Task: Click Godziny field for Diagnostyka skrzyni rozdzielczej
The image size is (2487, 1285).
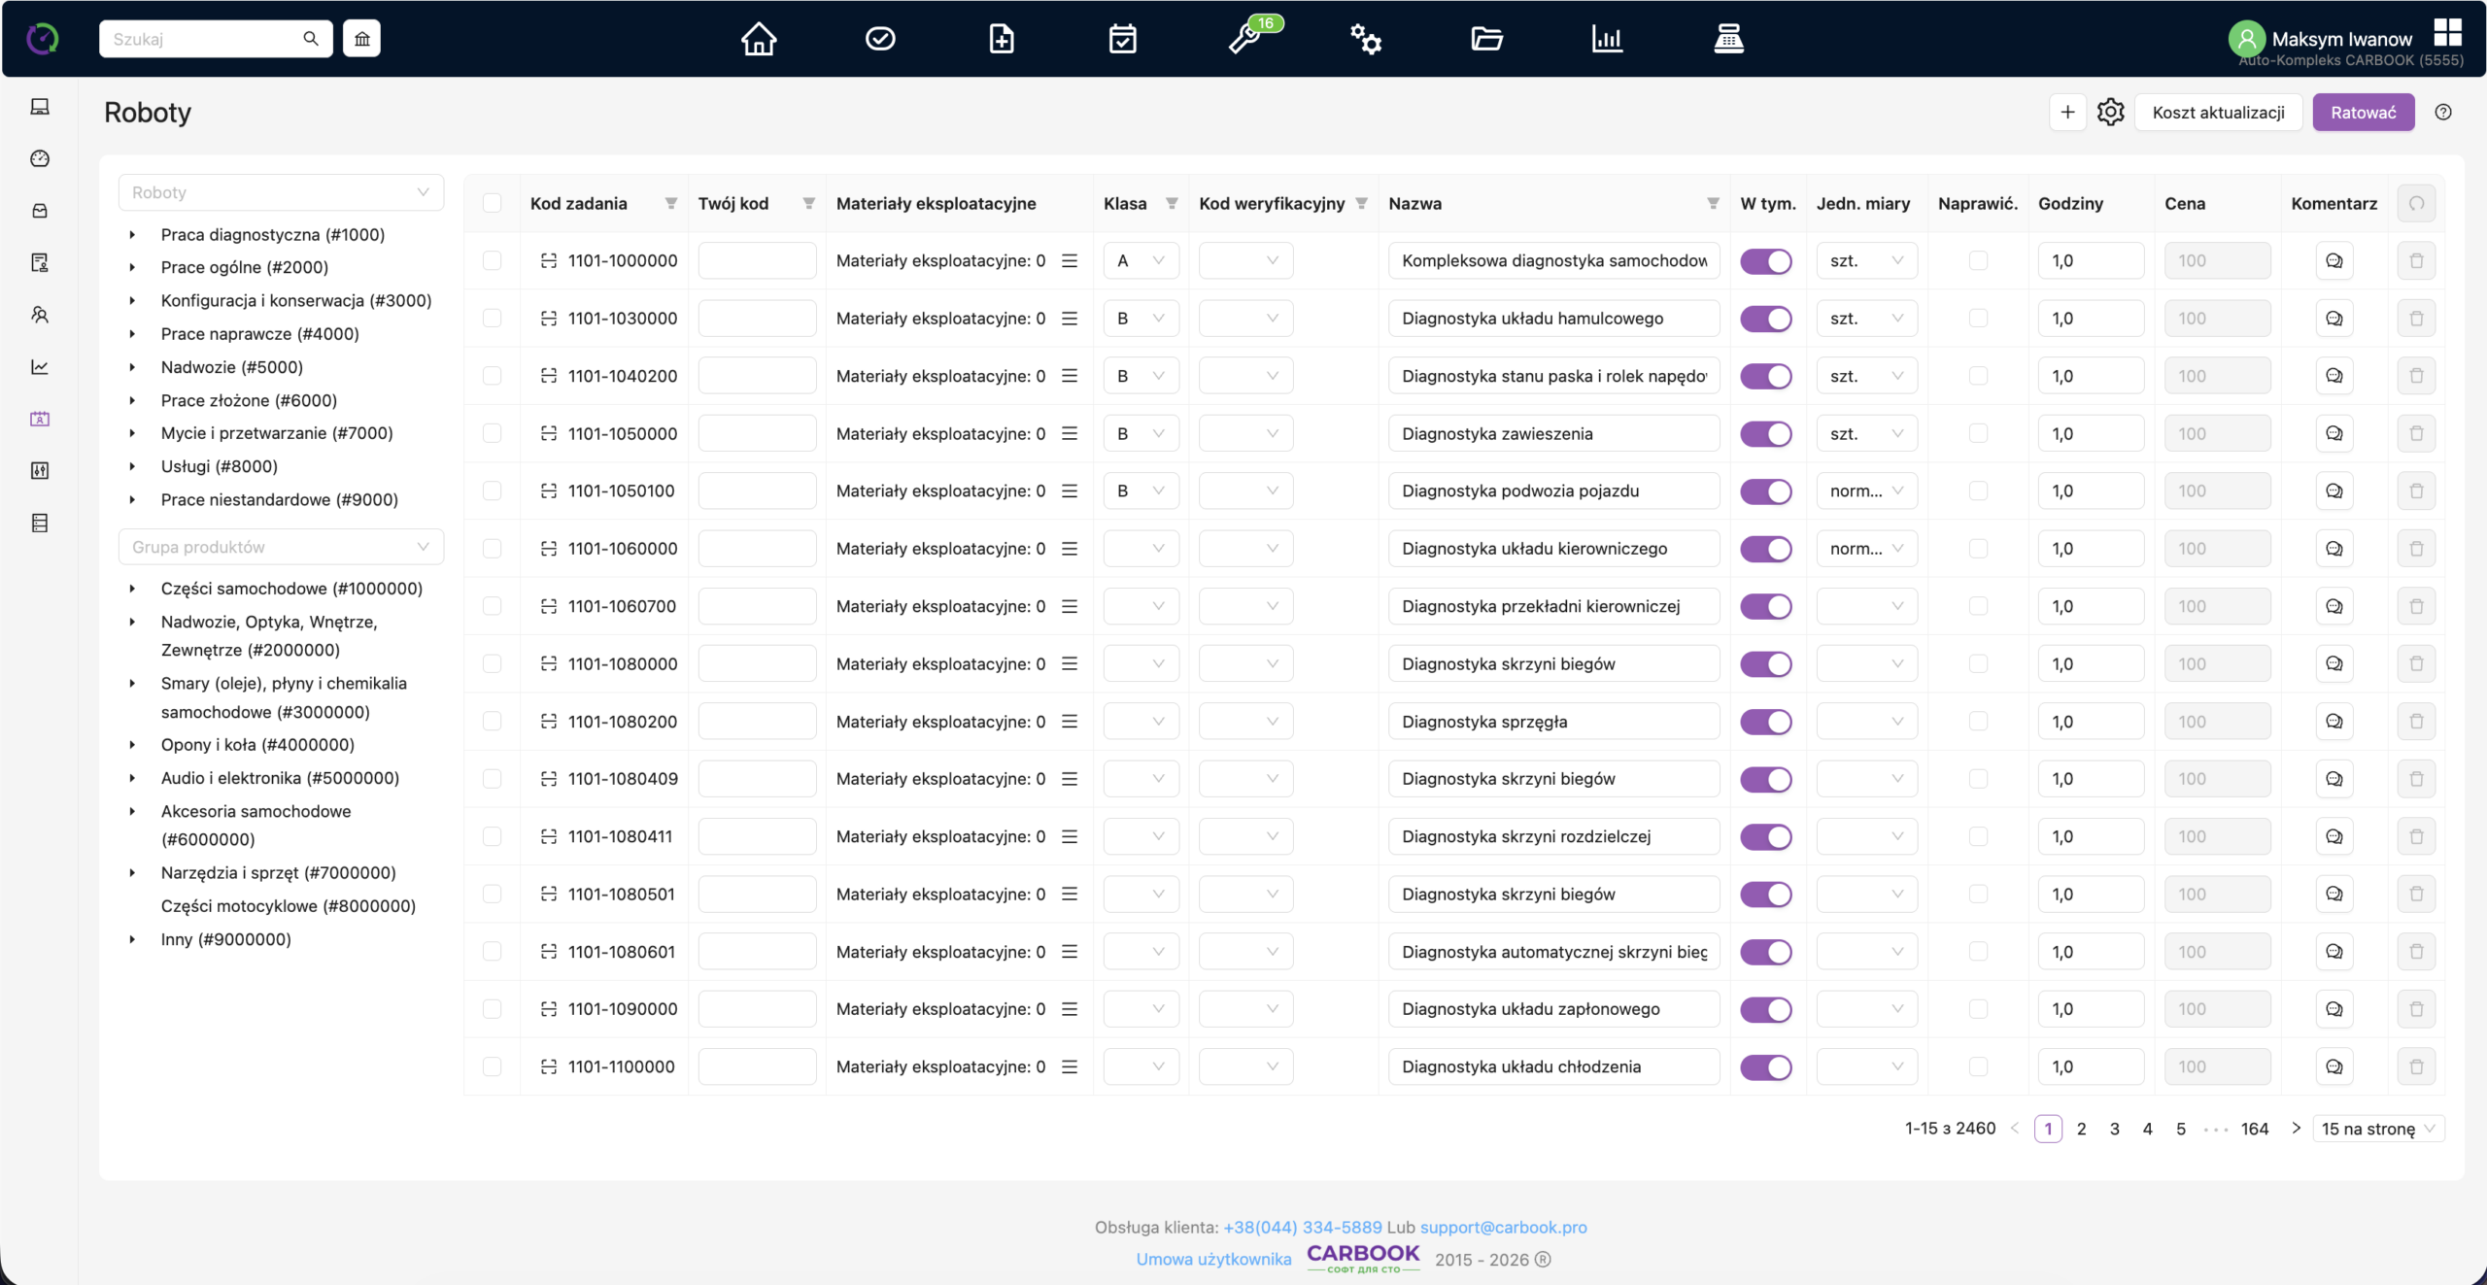Action: (2091, 836)
